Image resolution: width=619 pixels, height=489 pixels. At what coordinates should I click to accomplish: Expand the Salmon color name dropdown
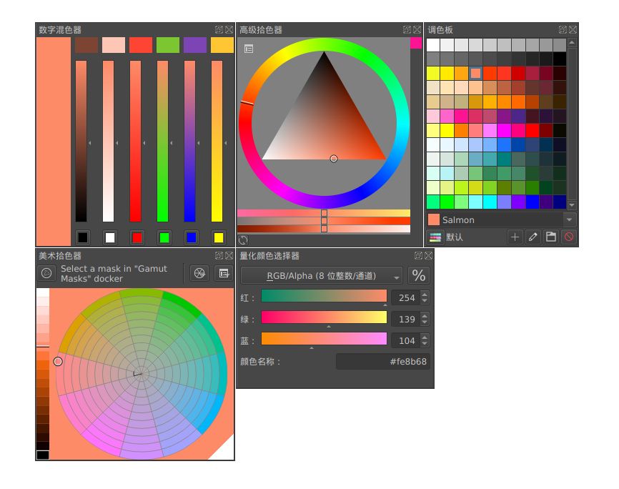coord(570,220)
